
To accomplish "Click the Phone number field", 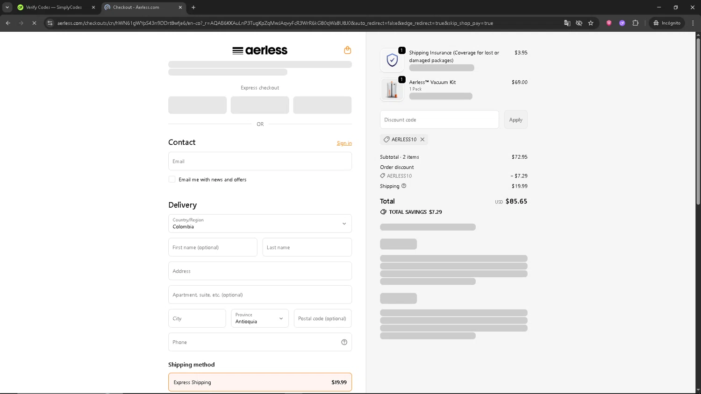I will coord(260,342).
